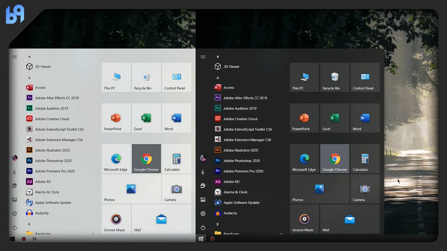Open Control Panel tile in the light menu
This screenshot has height=251, width=447.
pyautogui.click(x=177, y=77)
